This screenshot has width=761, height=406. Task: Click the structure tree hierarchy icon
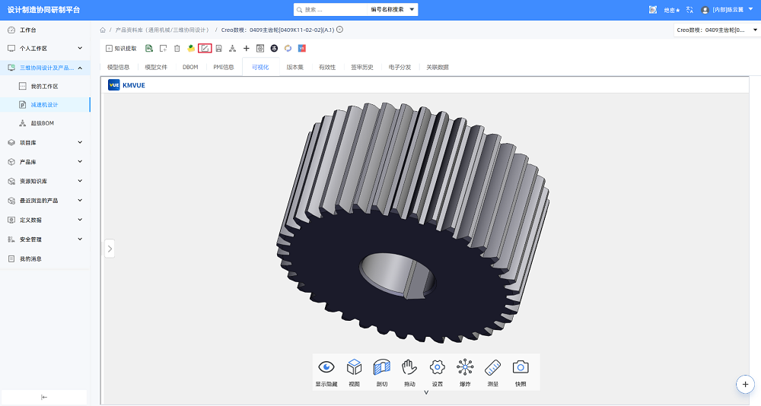[232, 49]
